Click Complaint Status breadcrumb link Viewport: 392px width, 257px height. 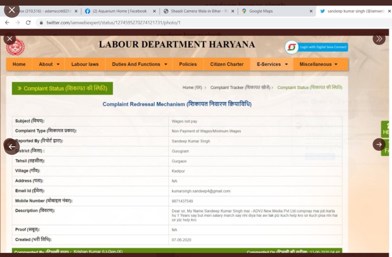(309, 88)
